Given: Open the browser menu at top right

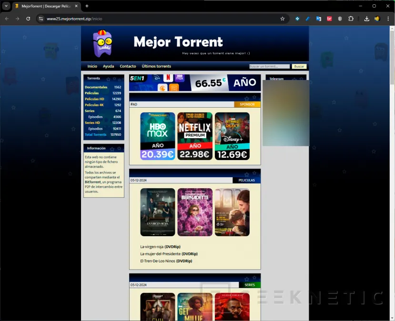Looking at the screenshot, I should click(388, 19).
